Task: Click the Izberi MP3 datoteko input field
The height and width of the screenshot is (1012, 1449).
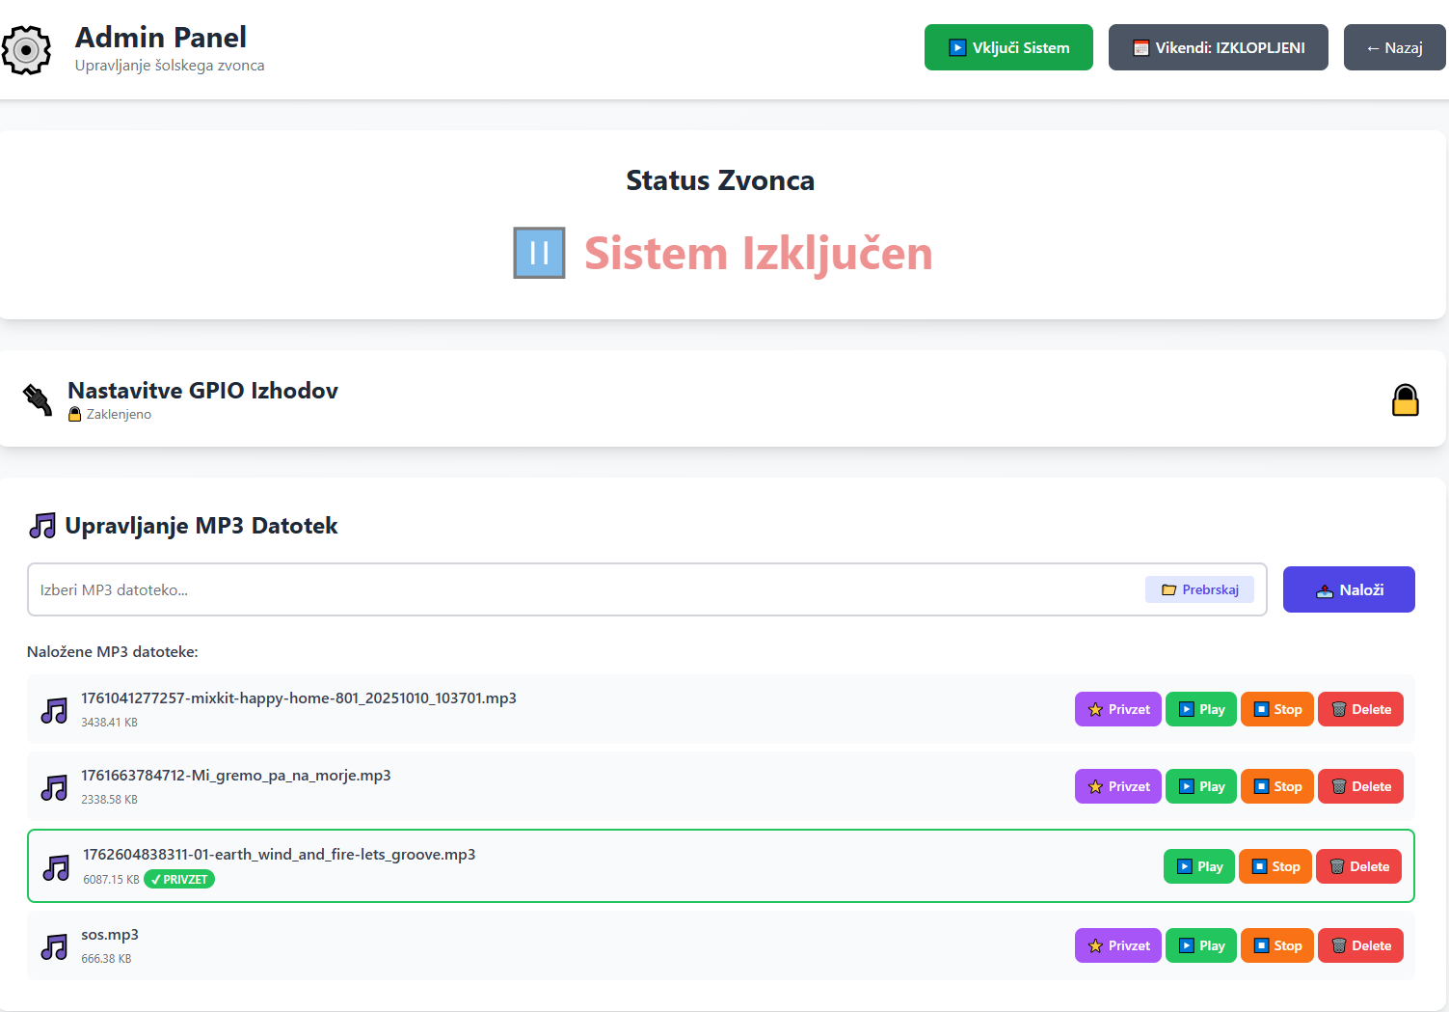Action: pyautogui.click(x=578, y=589)
